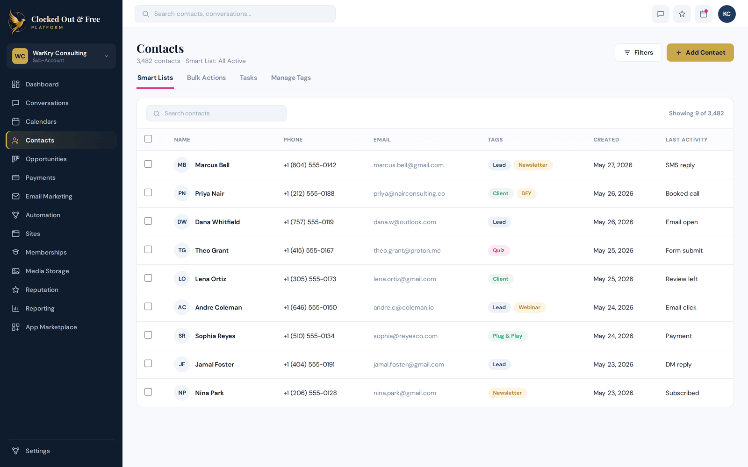Click the Automation workflow icon
The image size is (748, 467).
click(15, 215)
